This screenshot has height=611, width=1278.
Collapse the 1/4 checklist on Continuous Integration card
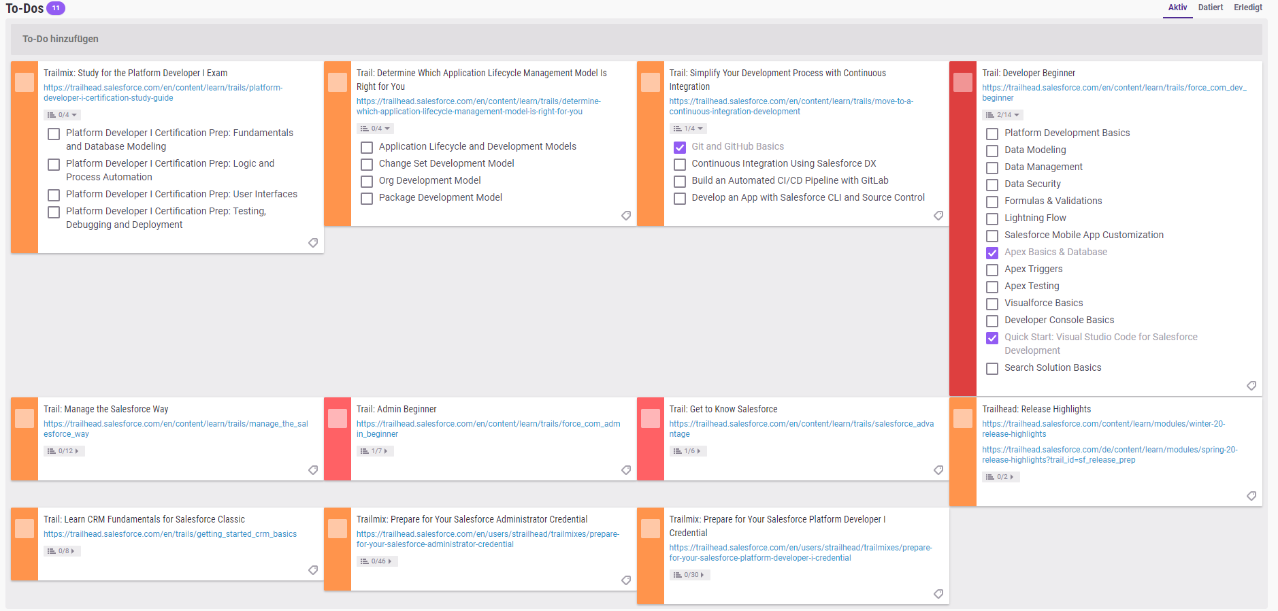click(x=688, y=129)
